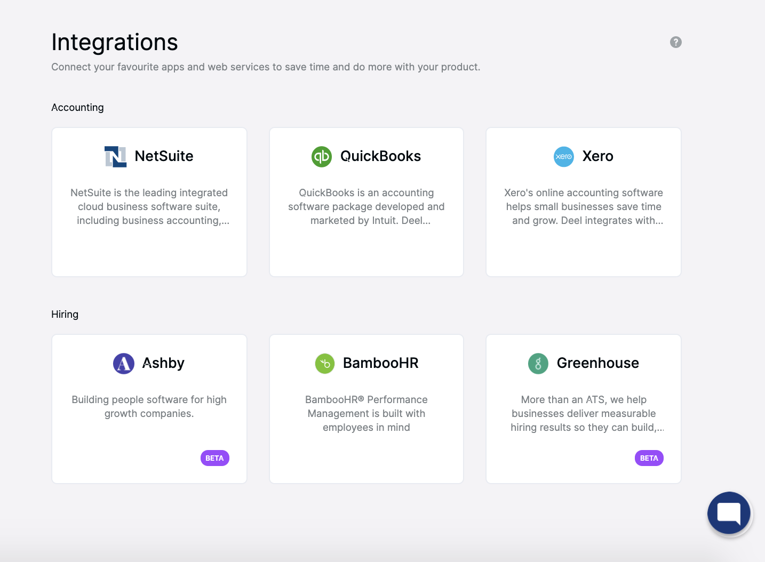765x562 pixels.
Task: Open the BambooHR integration title
Action: coord(381,363)
